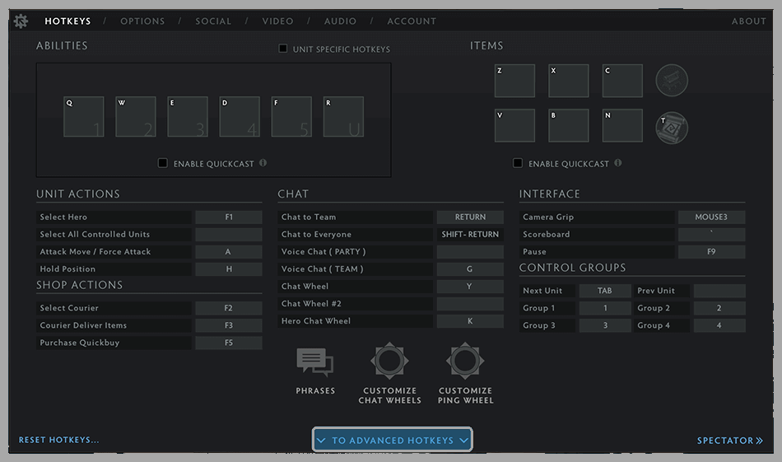Image resolution: width=782 pixels, height=462 pixels.
Task: Click Camera Grip MOUSE3 keybind
Action: coord(712,217)
